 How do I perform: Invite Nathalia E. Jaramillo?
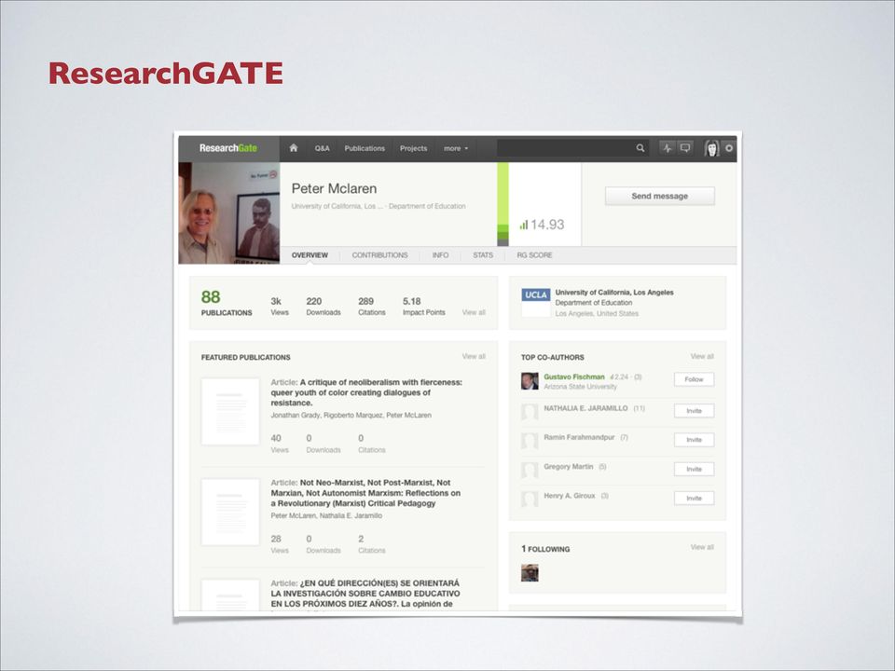click(x=694, y=411)
